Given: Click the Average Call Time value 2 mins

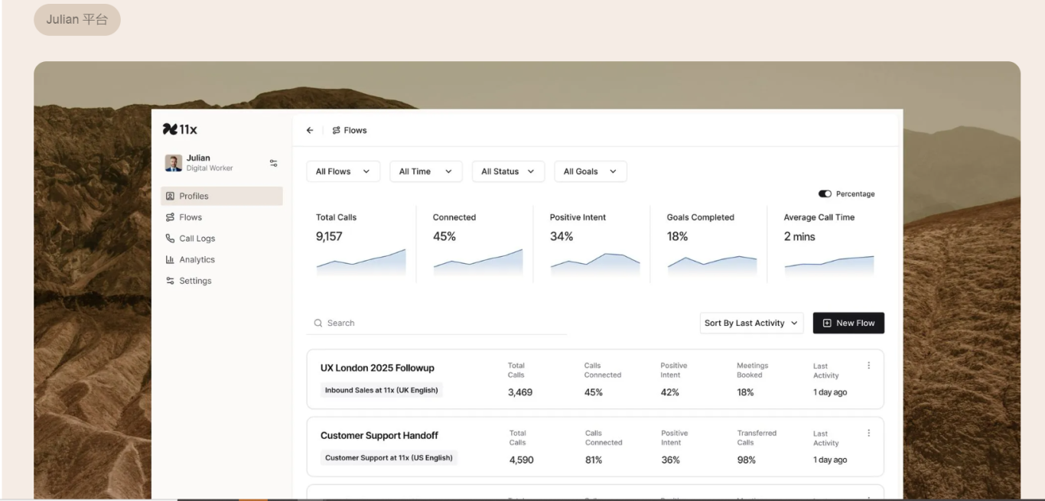Looking at the screenshot, I should tap(799, 236).
